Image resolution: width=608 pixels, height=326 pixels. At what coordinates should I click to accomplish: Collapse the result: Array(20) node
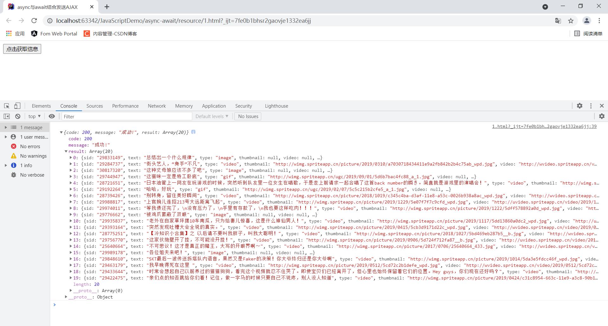click(66, 151)
